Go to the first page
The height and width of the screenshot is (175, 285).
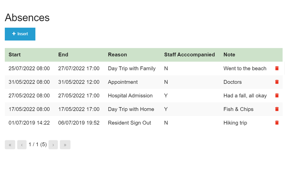(x=10, y=145)
